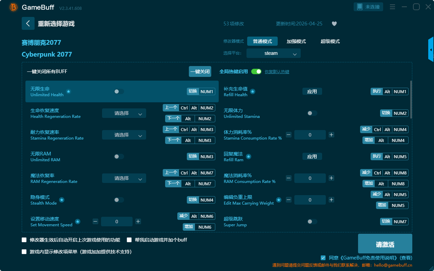Turn on Super Jump switch
The height and width of the screenshot is (271, 434).
[312, 222]
